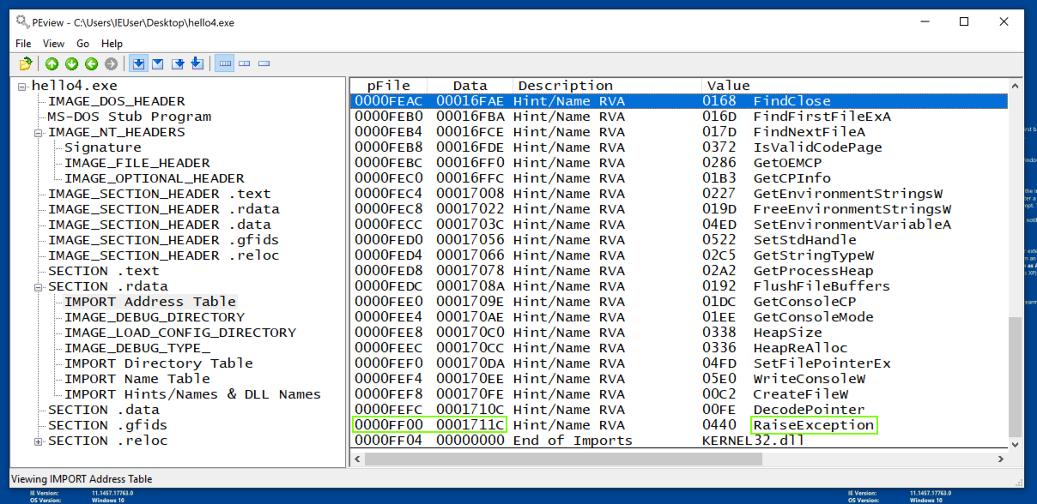Select IMAGE_SECTION_HEADER .text
The height and width of the screenshot is (504, 1037).
[x=159, y=194]
